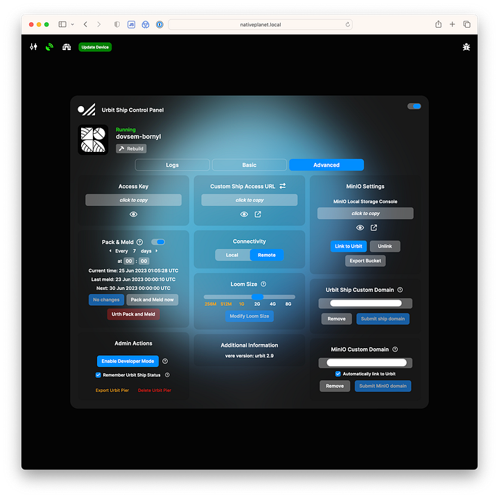The width and height of the screenshot is (499, 498).
Task: Click the cube extension icon in toolbar
Action: pyautogui.click(x=146, y=24)
